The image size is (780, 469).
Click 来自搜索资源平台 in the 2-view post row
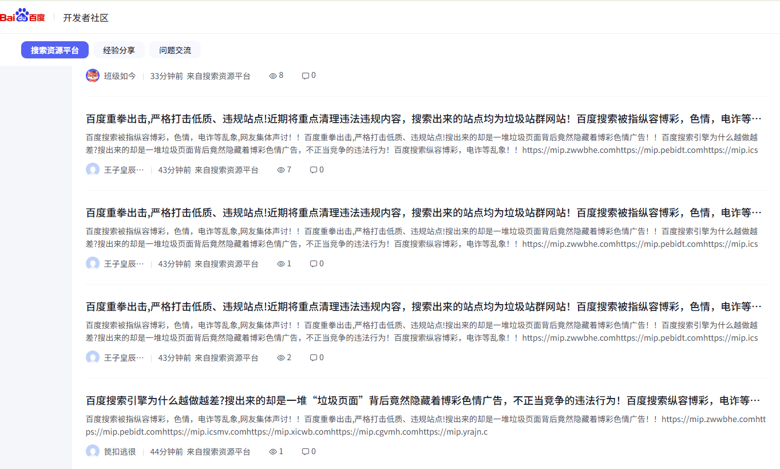point(227,357)
